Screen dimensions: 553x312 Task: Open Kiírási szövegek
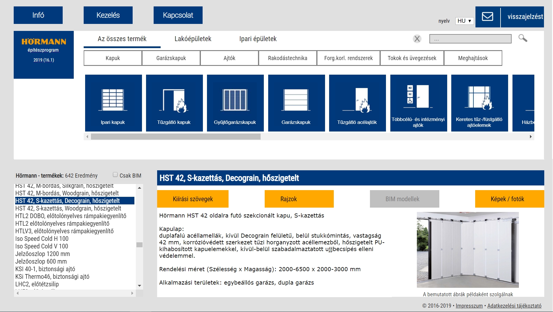coord(193,199)
